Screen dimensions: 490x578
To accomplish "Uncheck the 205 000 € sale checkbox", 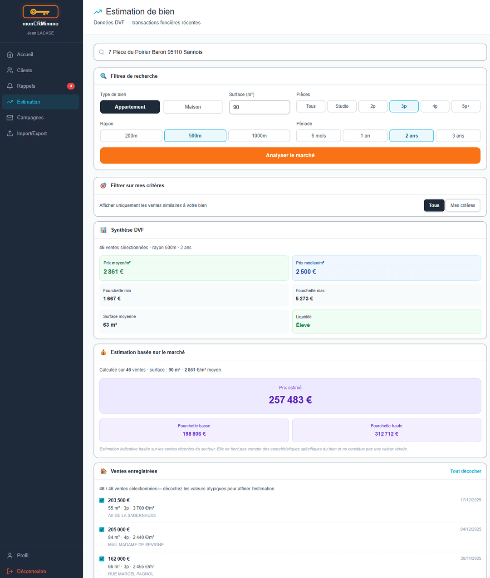I will click(102, 529).
